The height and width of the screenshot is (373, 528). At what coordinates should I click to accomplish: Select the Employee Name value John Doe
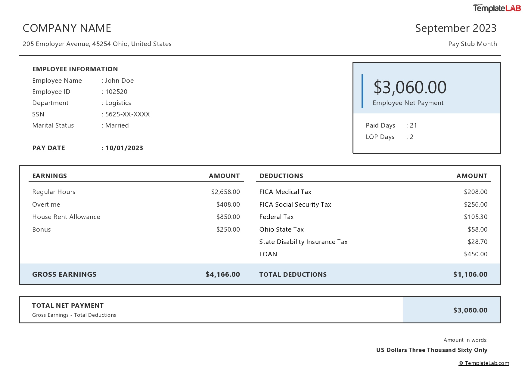[x=119, y=80]
